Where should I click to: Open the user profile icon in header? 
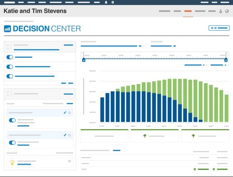click(220, 11)
